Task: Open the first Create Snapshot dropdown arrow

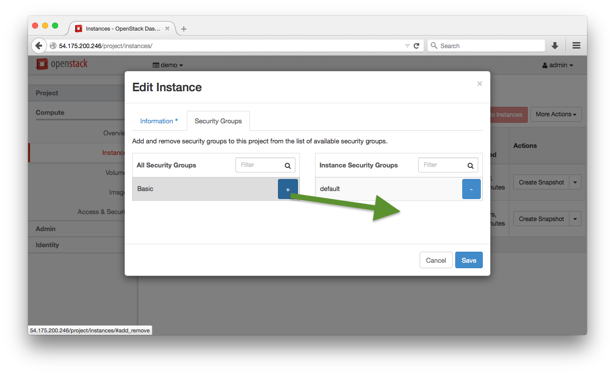Action: click(x=575, y=182)
